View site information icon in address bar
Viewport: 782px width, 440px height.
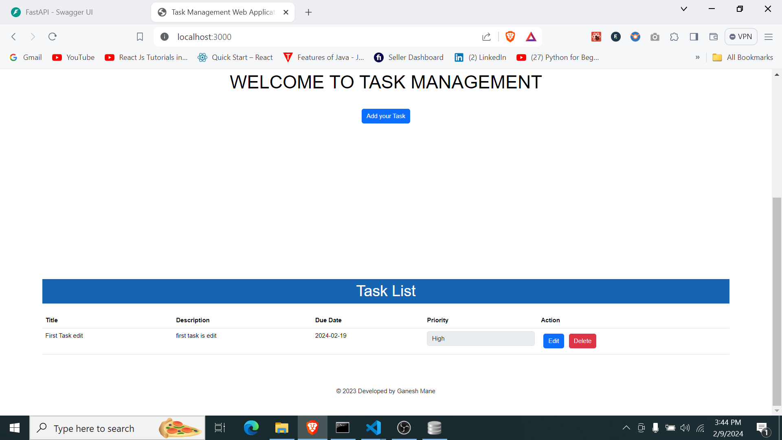tap(165, 37)
